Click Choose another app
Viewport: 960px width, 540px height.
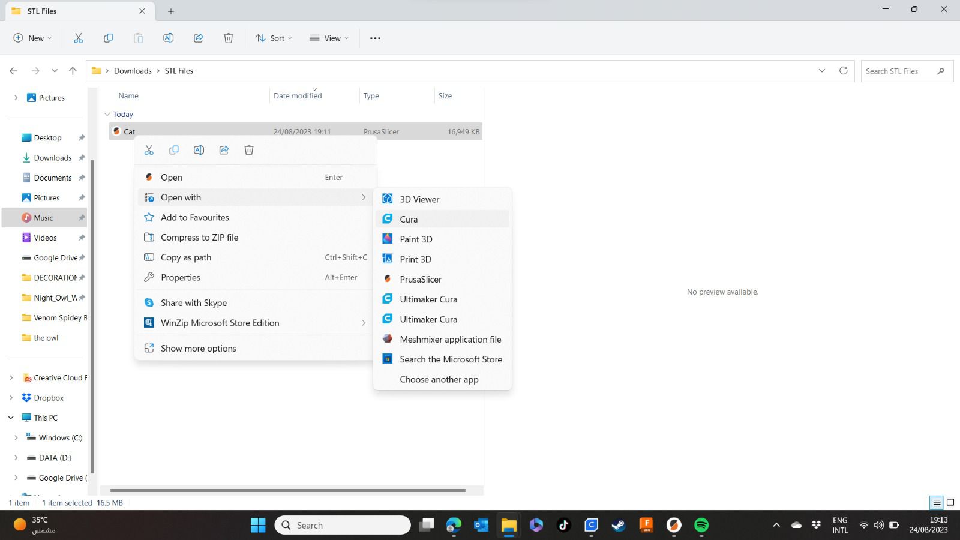(x=439, y=379)
